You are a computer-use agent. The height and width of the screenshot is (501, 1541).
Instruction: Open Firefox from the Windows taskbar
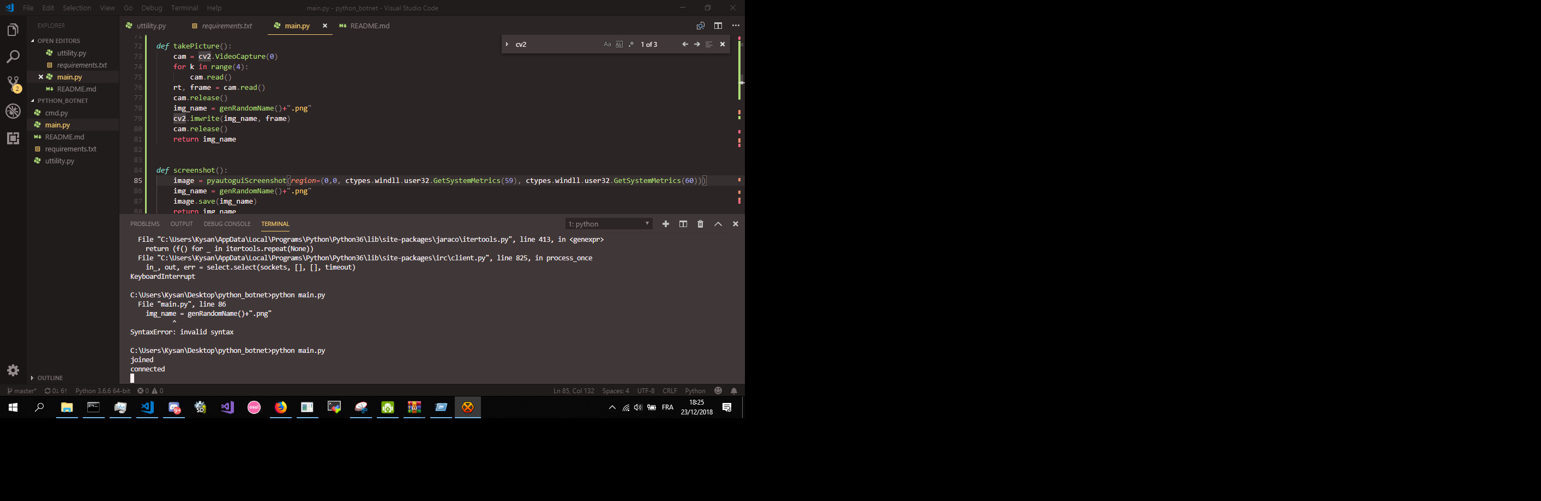[x=281, y=407]
